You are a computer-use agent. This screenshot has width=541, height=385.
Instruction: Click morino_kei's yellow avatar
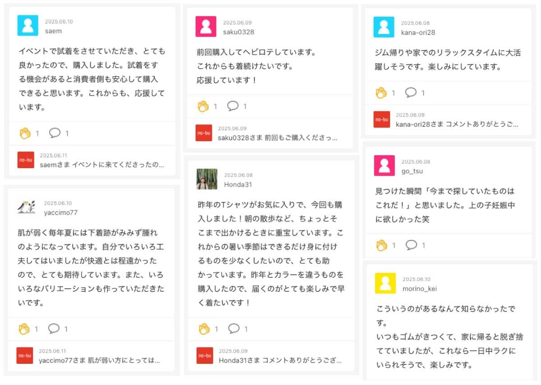pos(385,283)
